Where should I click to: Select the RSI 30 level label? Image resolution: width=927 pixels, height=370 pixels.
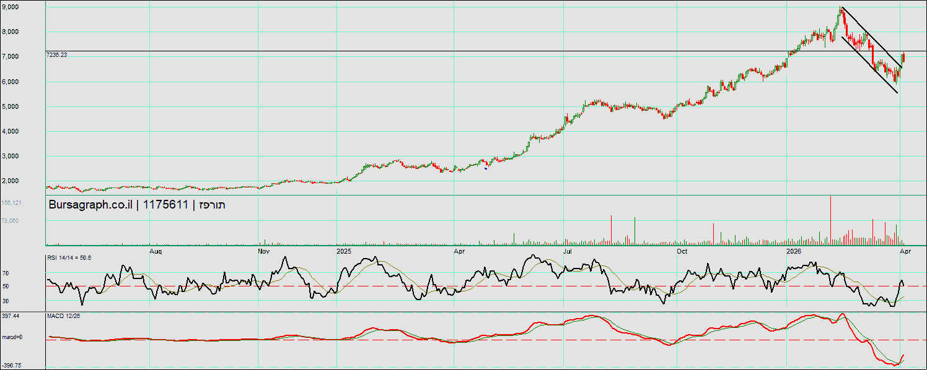tap(6, 301)
